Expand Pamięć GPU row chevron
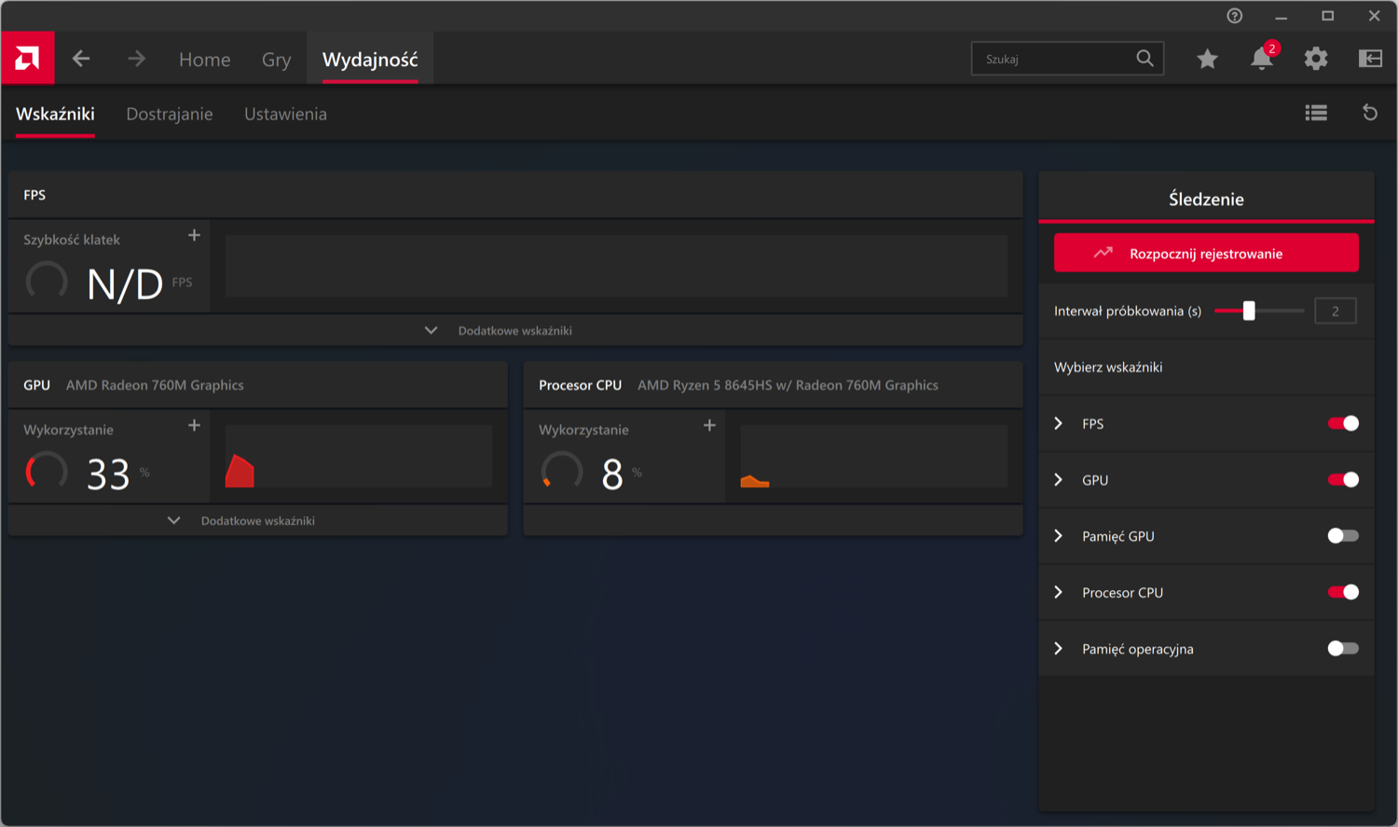 [x=1059, y=536]
